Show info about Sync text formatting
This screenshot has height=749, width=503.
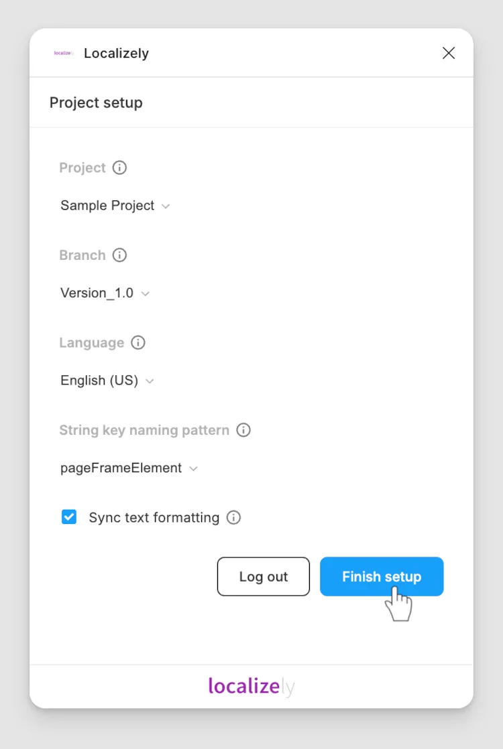[233, 517]
